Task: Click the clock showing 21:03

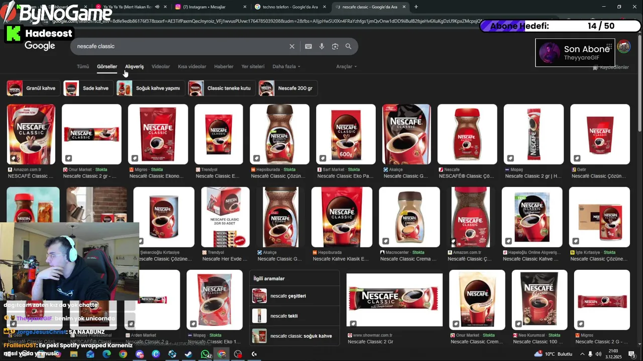Action: [x=613, y=354]
